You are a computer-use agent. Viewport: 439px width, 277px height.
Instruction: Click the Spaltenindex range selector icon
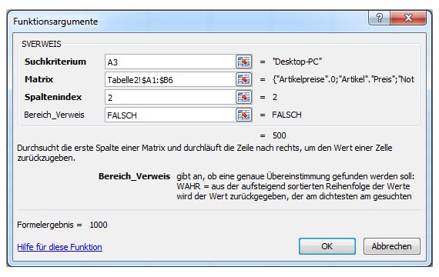coord(243,97)
